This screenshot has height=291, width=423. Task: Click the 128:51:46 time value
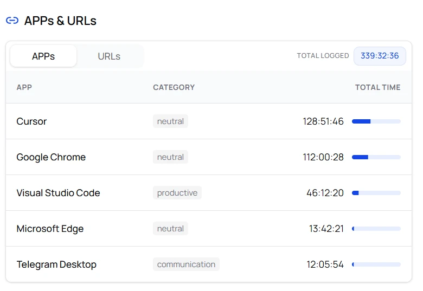[323, 121]
